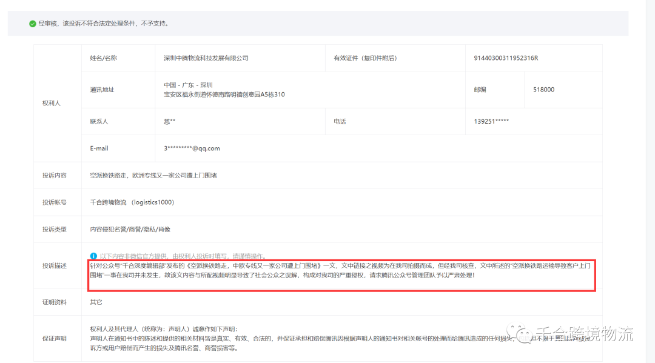Select postal code 518000
655x363 pixels.
point(543,90)
